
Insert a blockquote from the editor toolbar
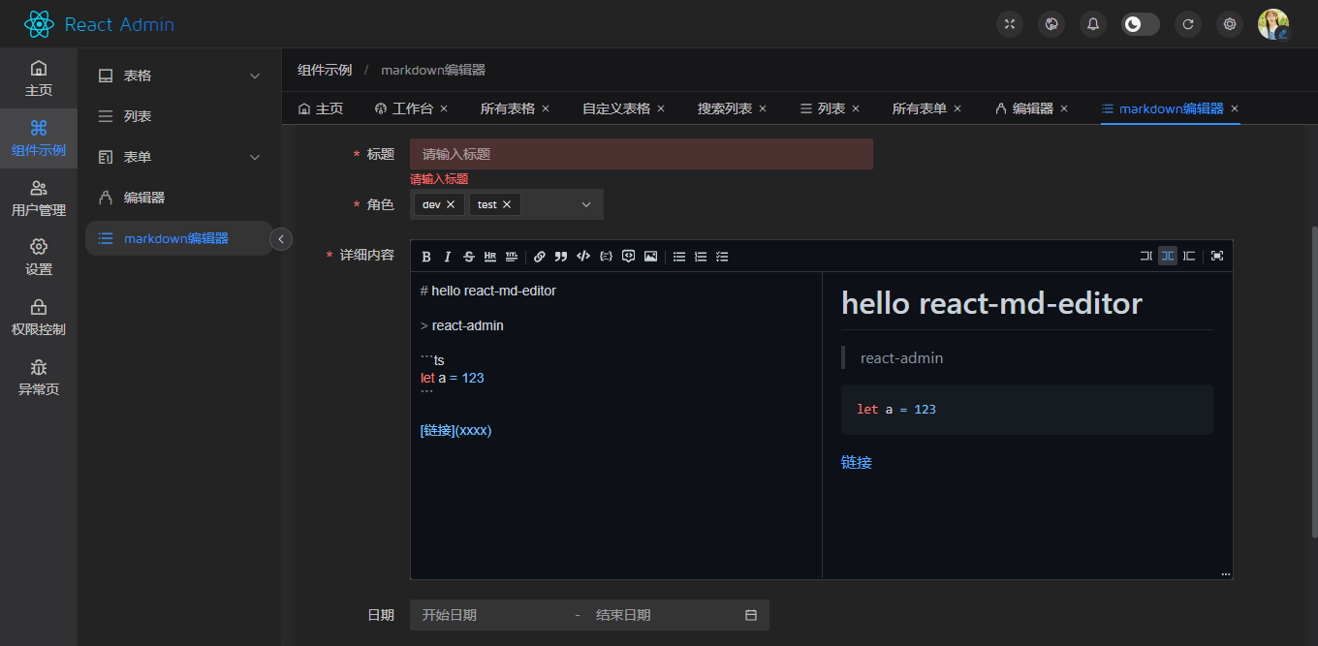(560, 256)
